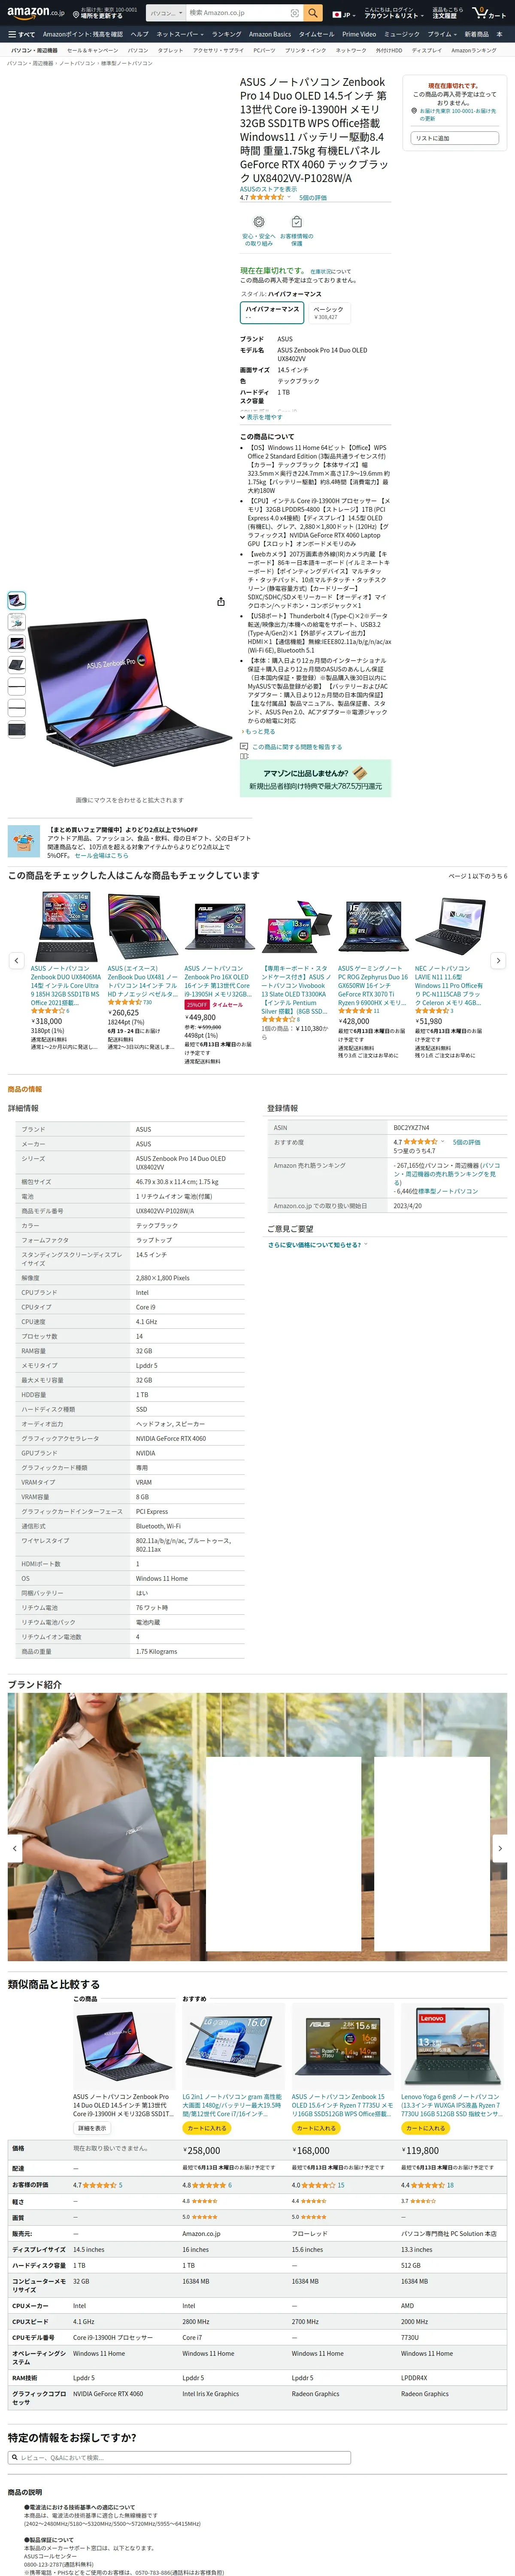Open the 5個の評価 link near title
This screenshot has width=515, height=2576.
(313, 197)
